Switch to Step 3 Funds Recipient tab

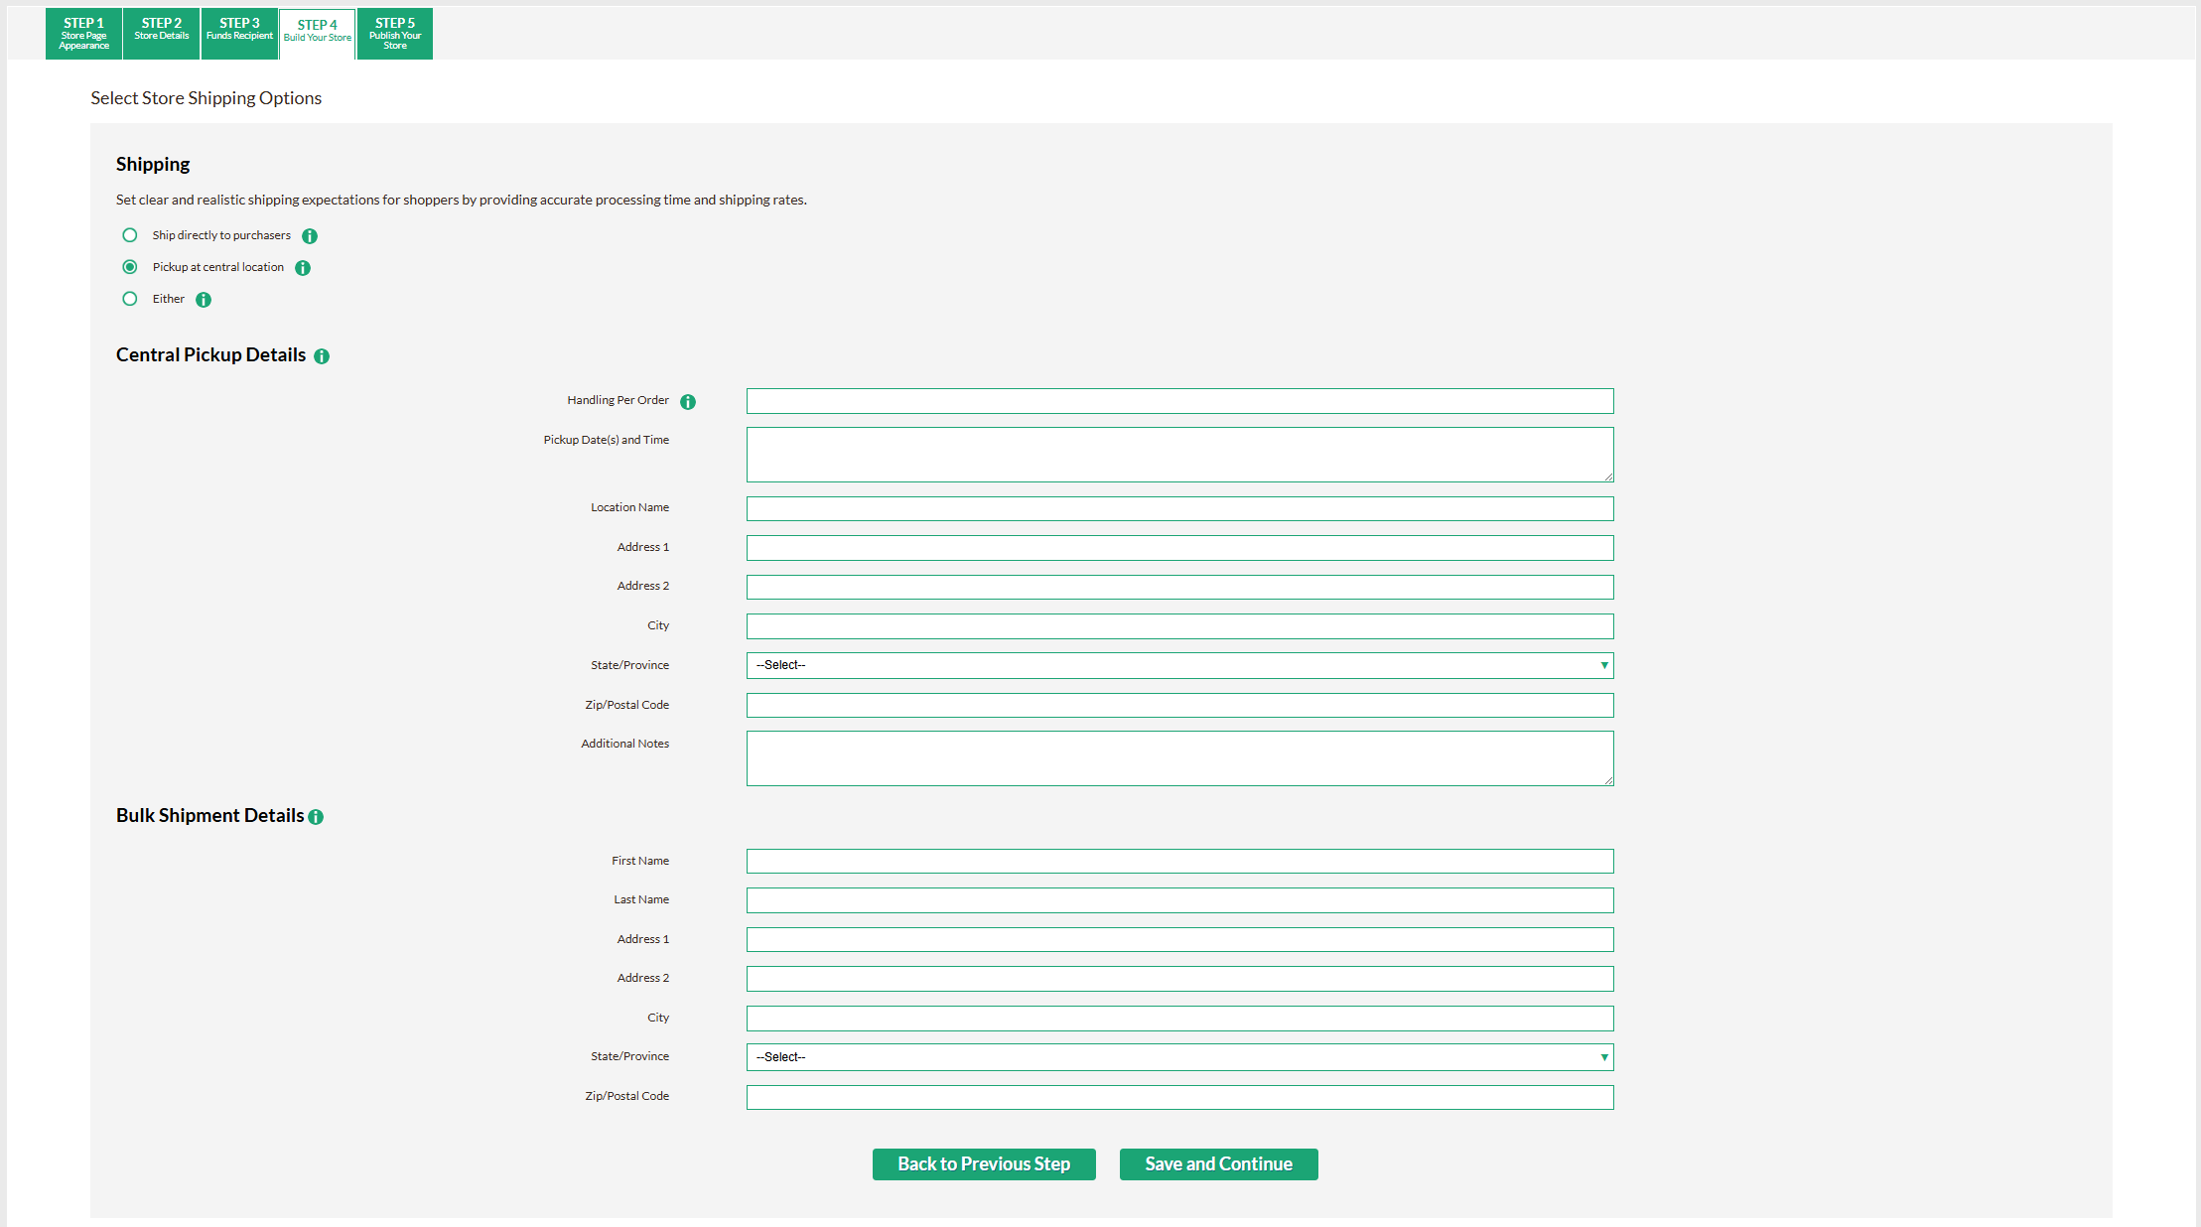(239, 34)
